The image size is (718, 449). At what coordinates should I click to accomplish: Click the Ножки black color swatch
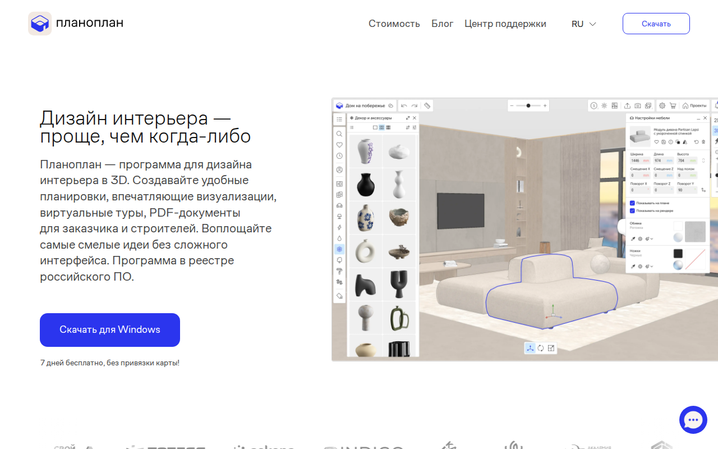(x=678, y=254)
